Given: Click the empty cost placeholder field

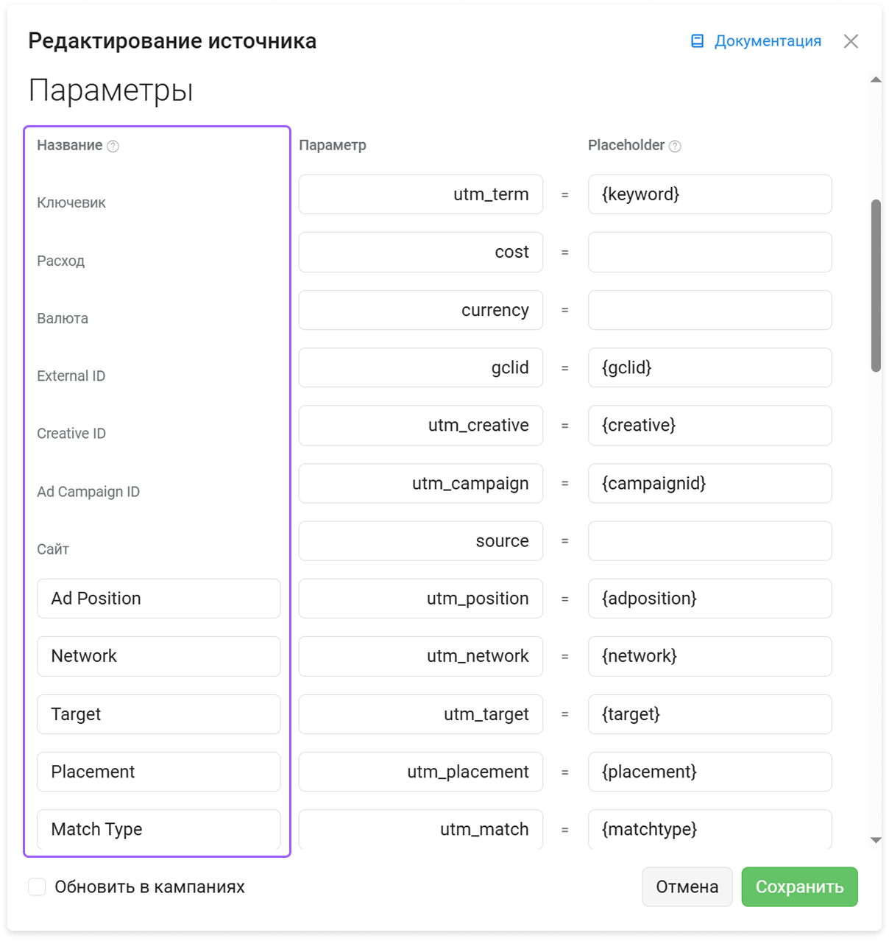Looking at the screenshot, I should click(709, 253).
